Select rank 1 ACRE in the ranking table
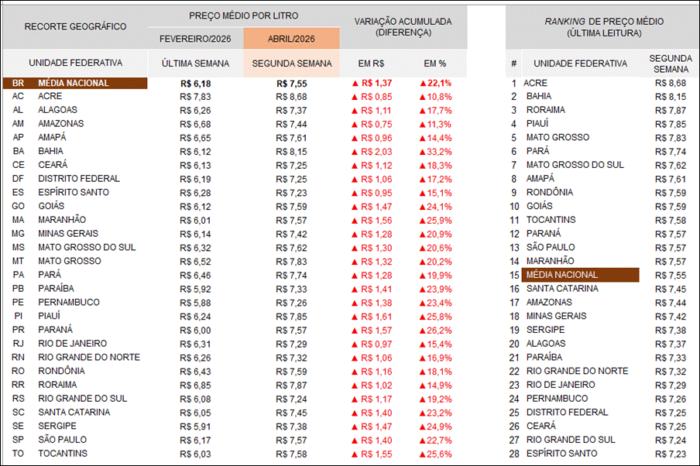The height and width of the screenshot is (466, 700). tap(535, 83)
